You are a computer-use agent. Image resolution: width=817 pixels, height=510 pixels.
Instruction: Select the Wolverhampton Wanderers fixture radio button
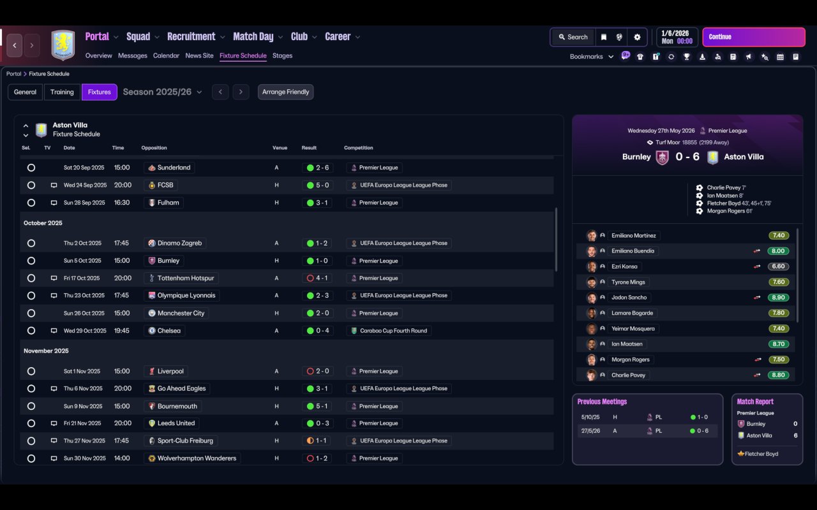(x=31, y=458)
